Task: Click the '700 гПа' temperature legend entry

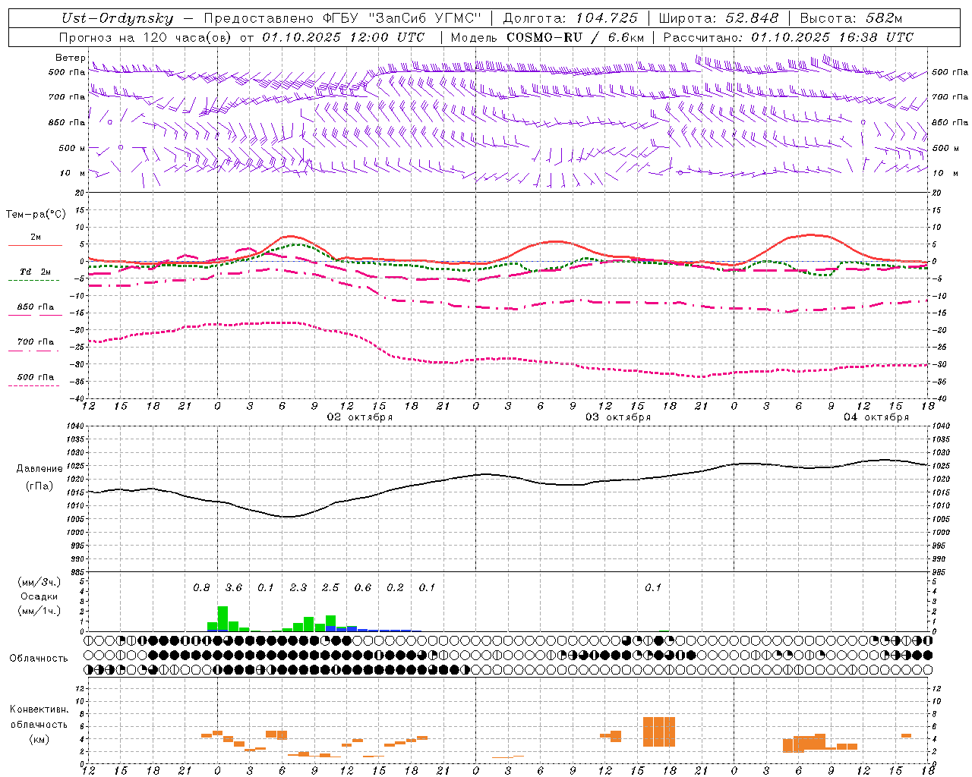Action: [36, 342]
